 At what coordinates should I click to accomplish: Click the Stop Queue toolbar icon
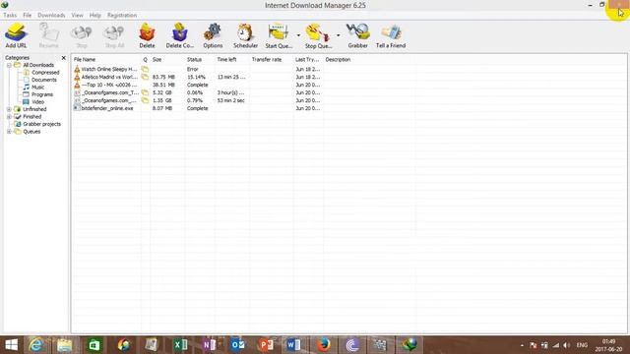318,35
